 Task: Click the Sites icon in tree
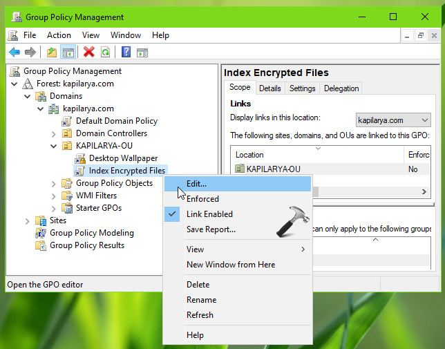click(x=41, y=220)
